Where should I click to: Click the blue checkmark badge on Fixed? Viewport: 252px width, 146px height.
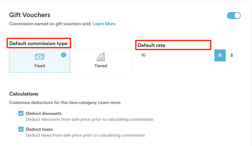(64, 55)
